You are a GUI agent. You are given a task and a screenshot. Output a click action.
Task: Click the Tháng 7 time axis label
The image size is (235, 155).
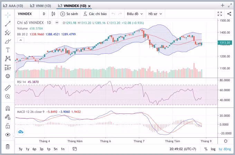point(139,141)
